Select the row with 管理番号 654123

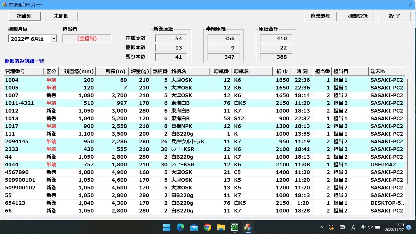point(204,203)
